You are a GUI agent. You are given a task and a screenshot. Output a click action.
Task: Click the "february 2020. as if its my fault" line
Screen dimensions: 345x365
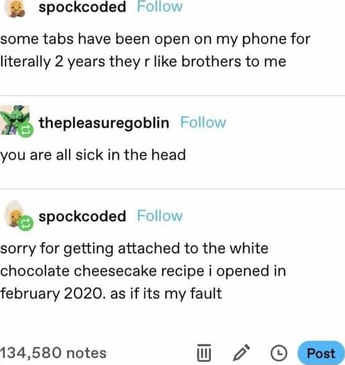(111, 293)
